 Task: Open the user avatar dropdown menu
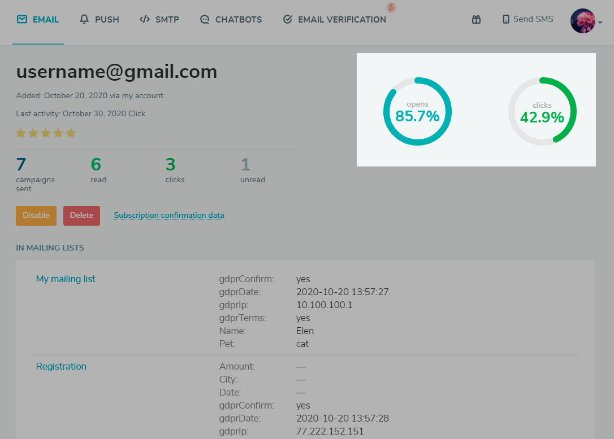pos(586,21)
